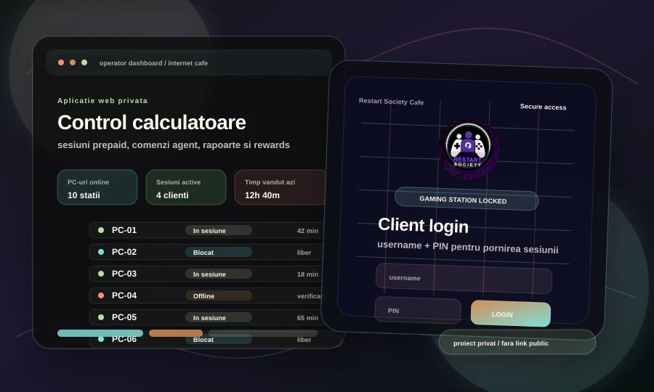This screenshot has height=392, width=654.
Task: Click the PC-02 teal status dot
Action: [x=101, y=252]
